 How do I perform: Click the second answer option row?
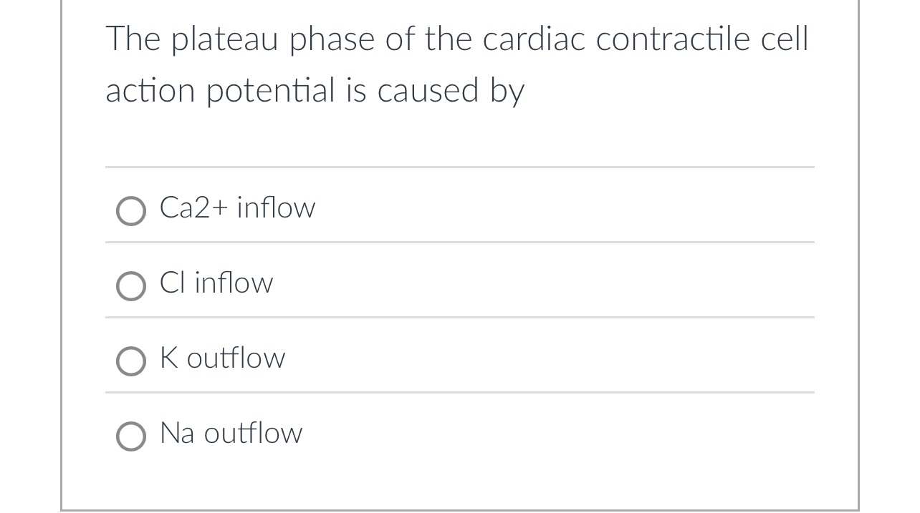(459, 283)
